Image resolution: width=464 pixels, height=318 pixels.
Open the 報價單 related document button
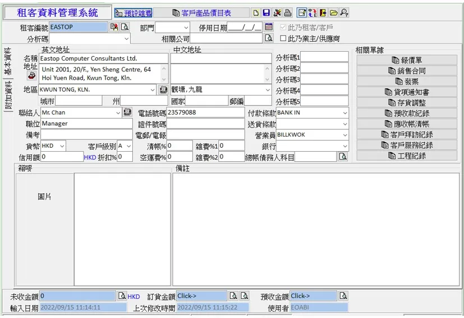(x=407, y=60)
